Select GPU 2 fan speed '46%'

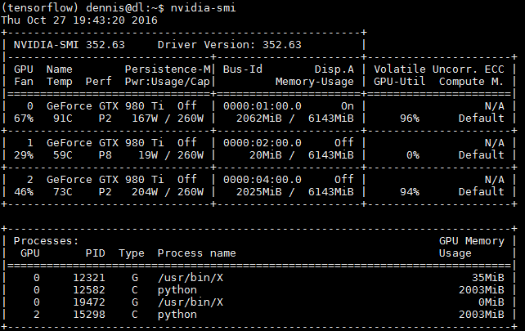coord(24,192)
